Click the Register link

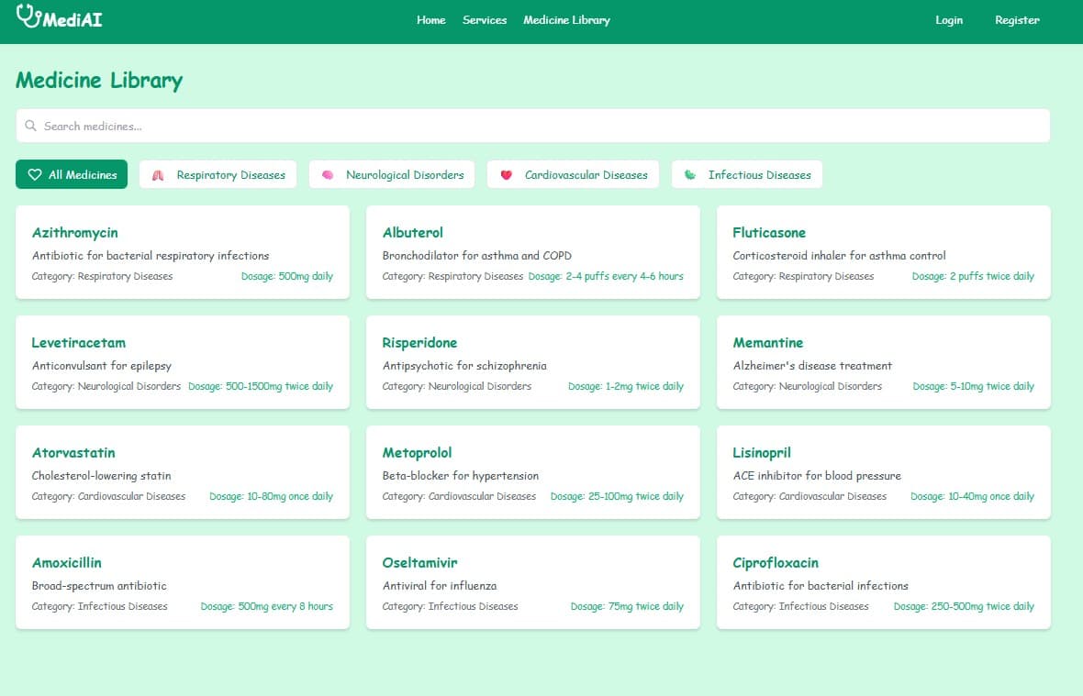(1017, 20)
